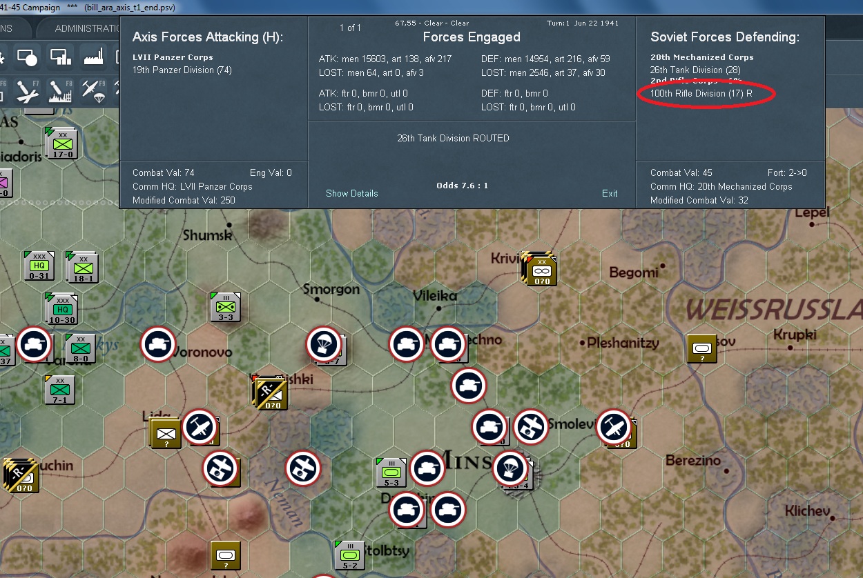Click the rectangle-with-bar-chart toolbar icon
The image size is (863, 578).
61,57
